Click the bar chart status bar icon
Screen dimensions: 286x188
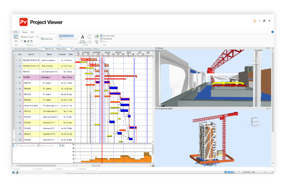point(232,172)
